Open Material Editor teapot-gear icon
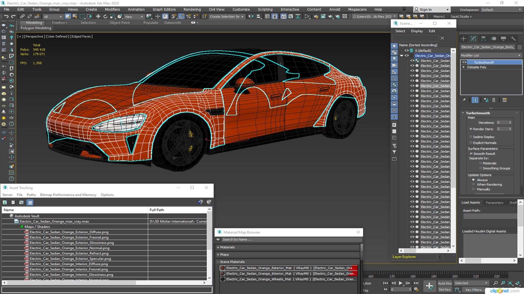The width and height of the screenshot is (524, 294). pos(316,16)
